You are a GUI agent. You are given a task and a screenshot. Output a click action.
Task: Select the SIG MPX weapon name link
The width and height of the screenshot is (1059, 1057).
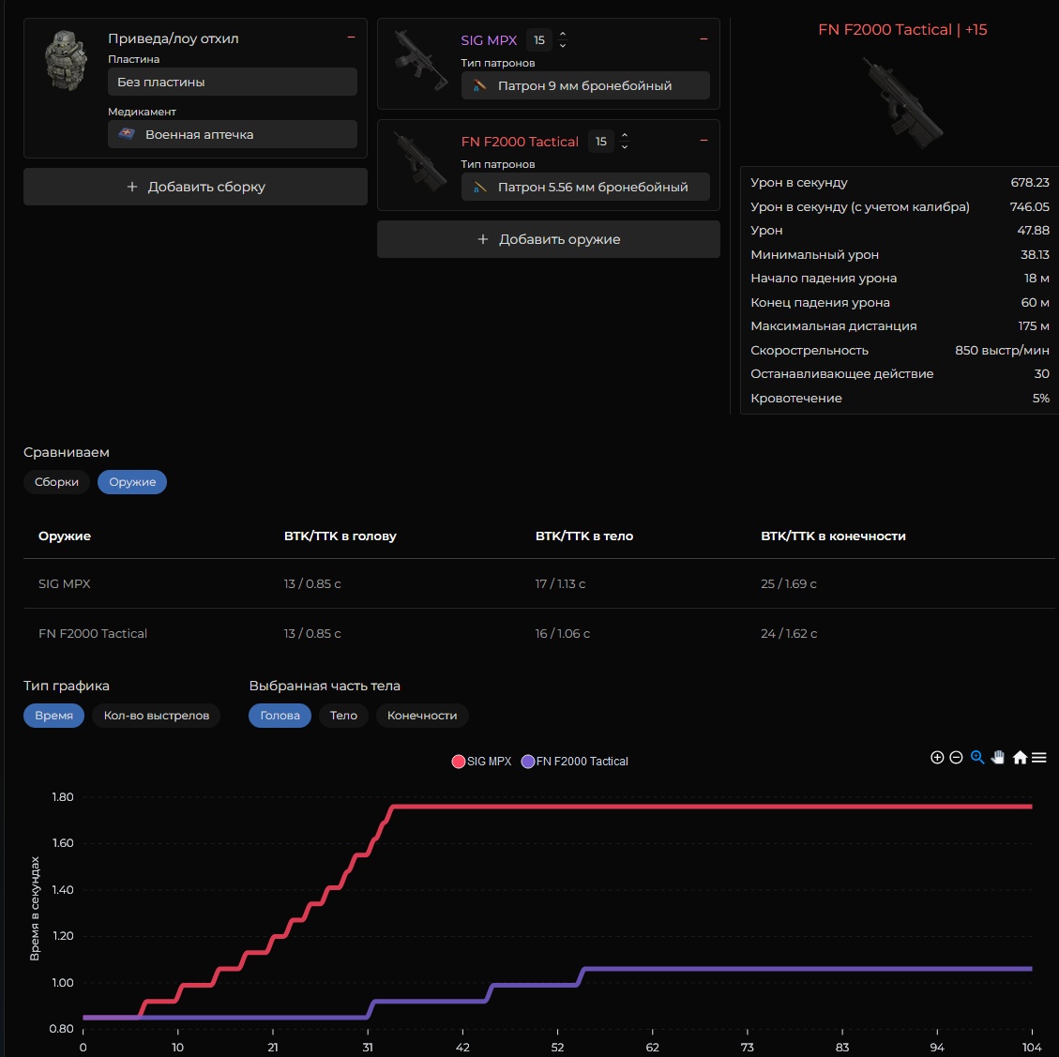click(x=489, y=39)
